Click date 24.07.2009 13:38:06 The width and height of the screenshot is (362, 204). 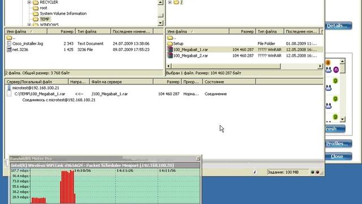tap(131, 44)
